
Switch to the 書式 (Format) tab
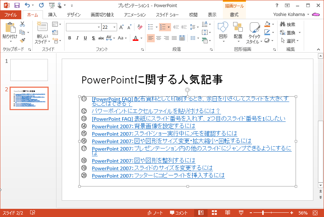[x=234, y=15]
